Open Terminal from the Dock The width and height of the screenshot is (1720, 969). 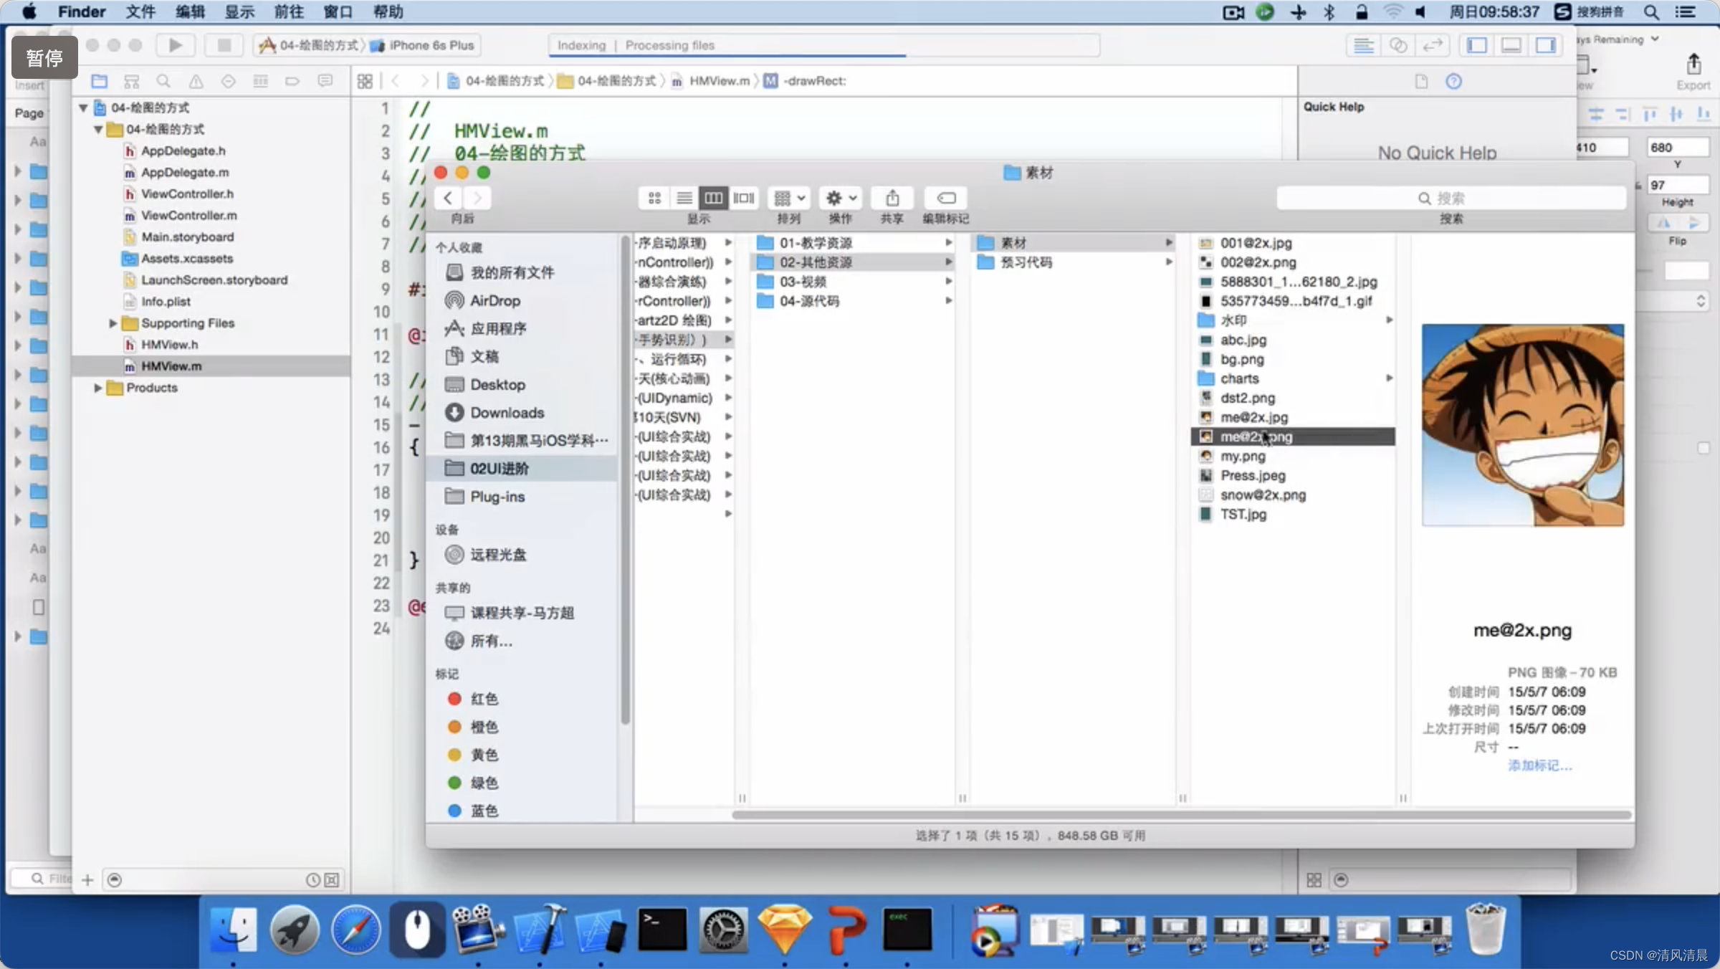tap(661, 930)
